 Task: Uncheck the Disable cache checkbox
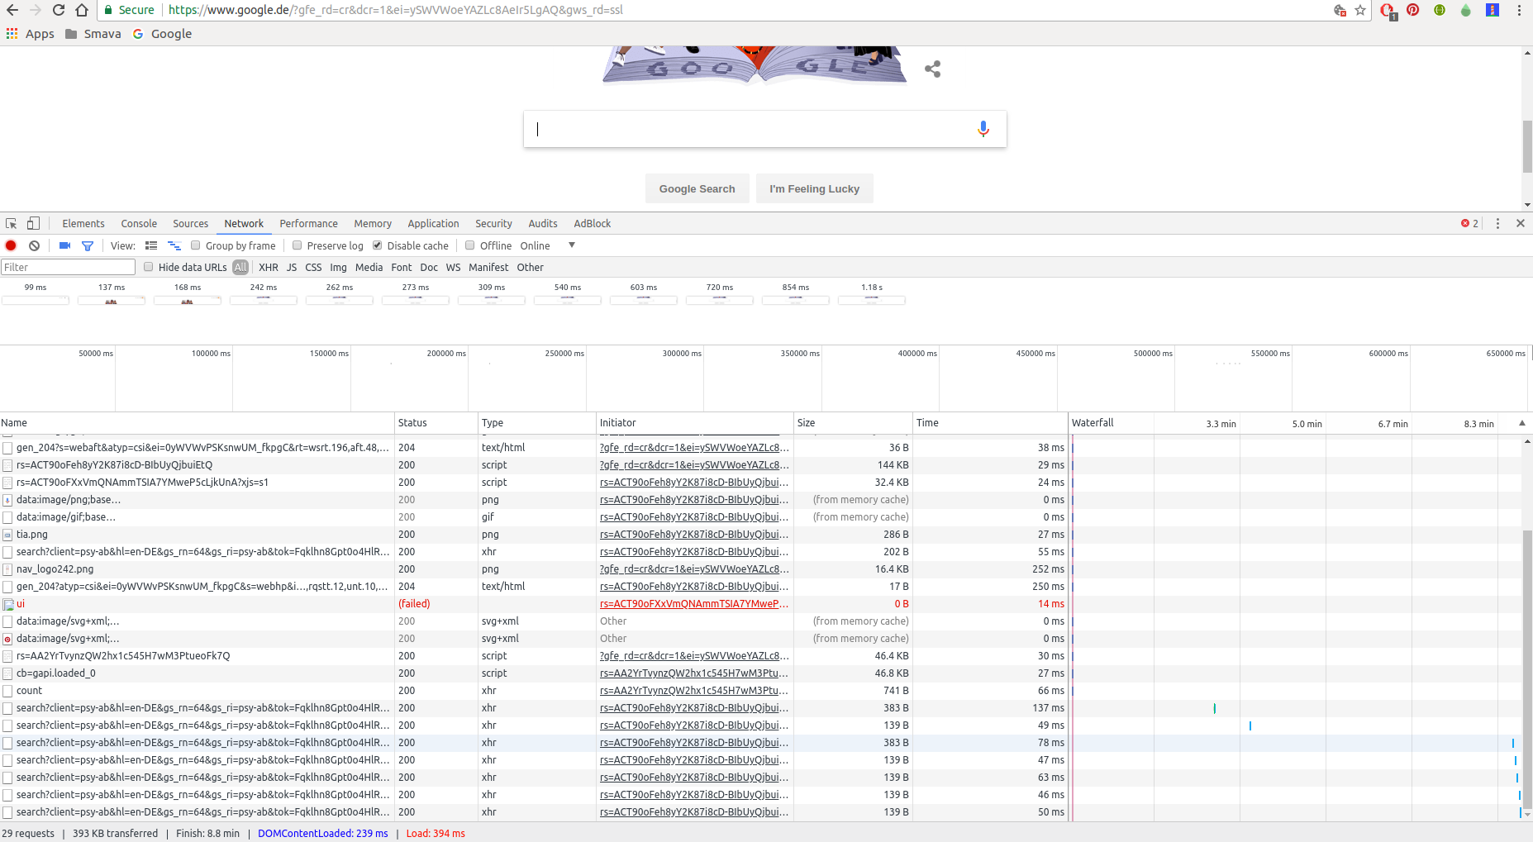click(377, 245)
